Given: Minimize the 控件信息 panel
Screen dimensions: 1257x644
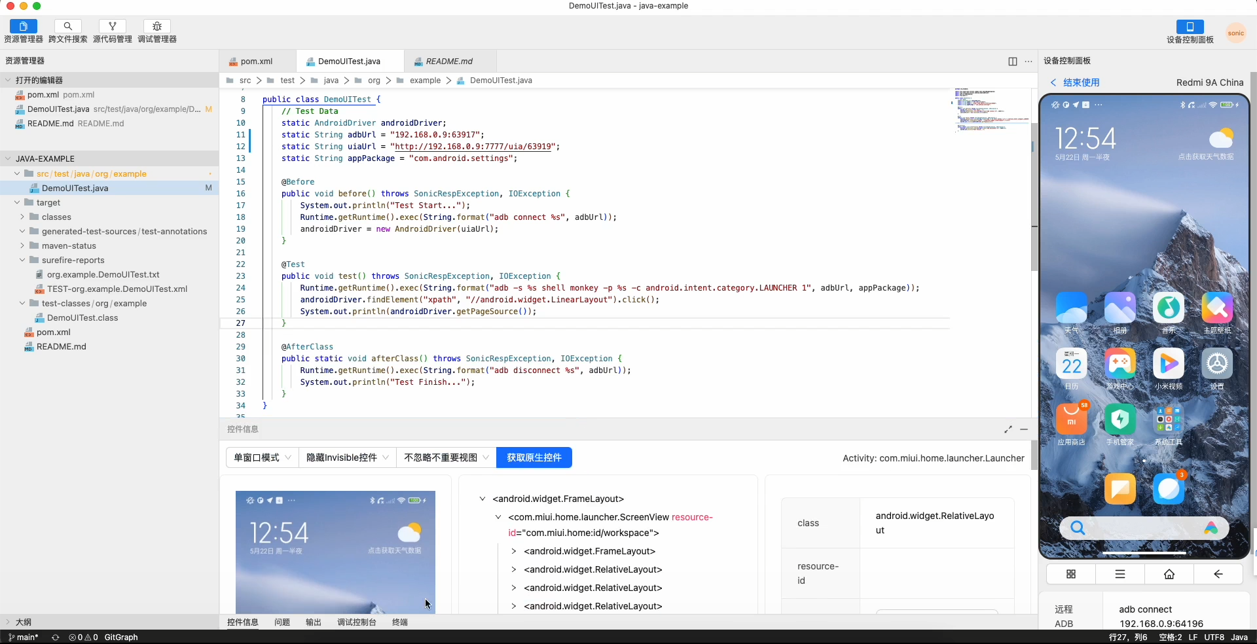Looking at the screenshot, I should point(1024,429).
